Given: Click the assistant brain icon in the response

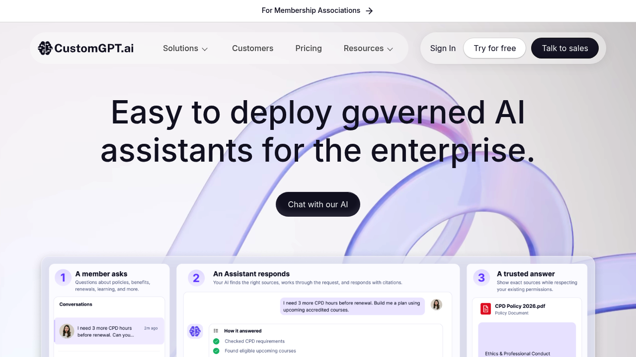Looking at the screenshot, I should click(195, 331).
